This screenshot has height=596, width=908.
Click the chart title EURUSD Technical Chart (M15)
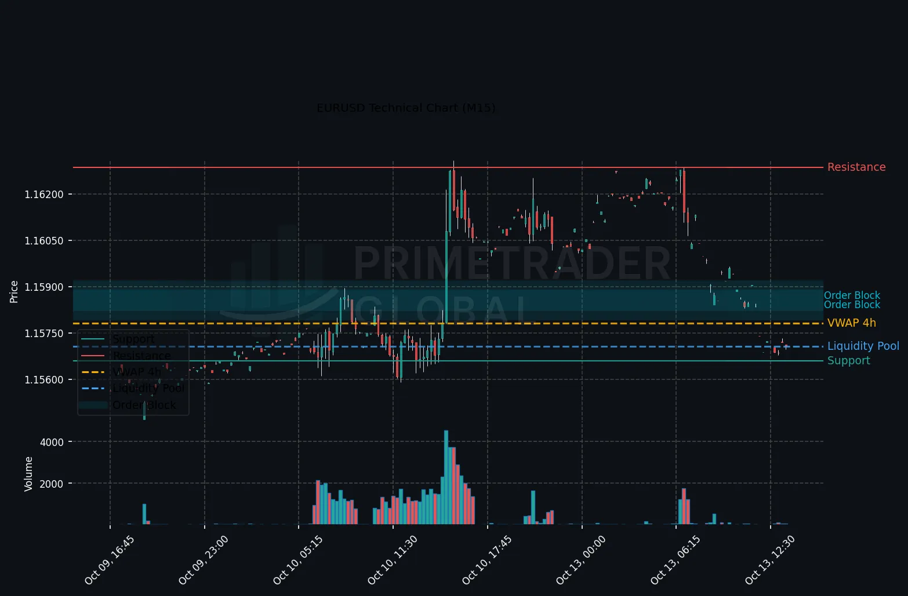406,108
